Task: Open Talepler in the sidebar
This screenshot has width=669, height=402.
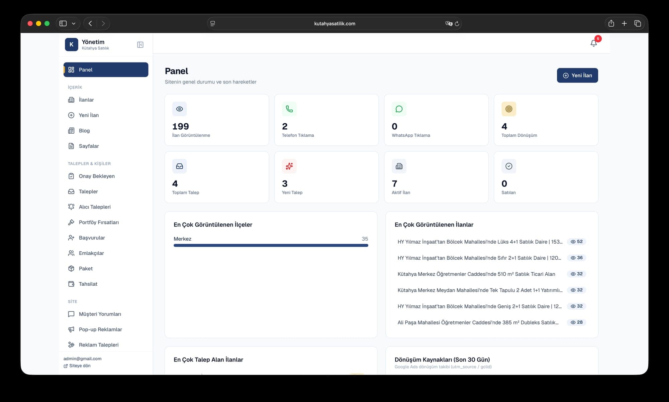Action: (106, 191)
